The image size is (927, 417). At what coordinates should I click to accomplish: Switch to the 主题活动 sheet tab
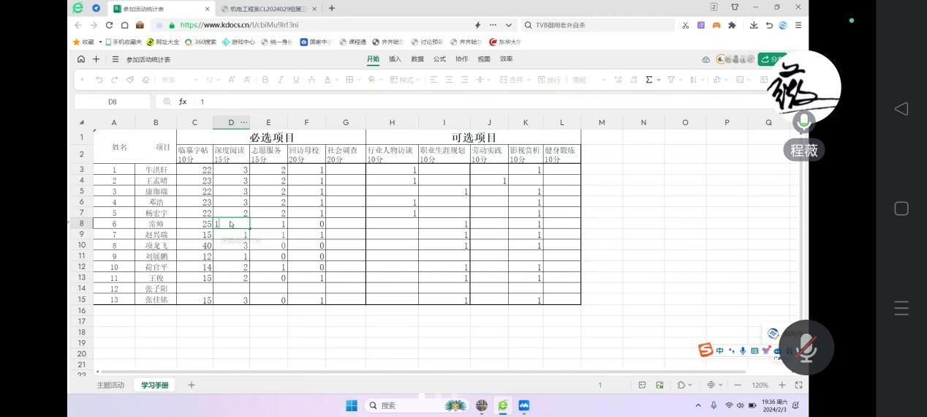tap(110, 385)
